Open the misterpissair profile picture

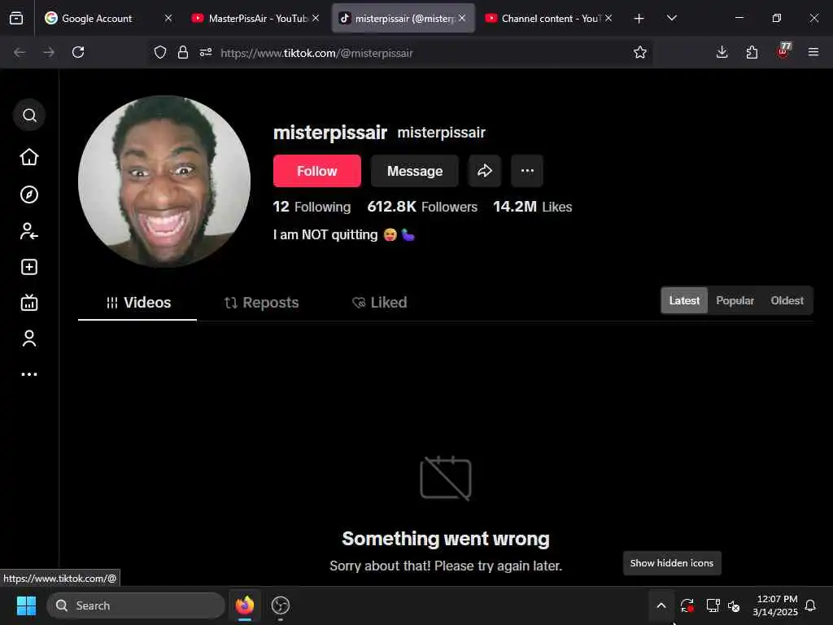164,181
